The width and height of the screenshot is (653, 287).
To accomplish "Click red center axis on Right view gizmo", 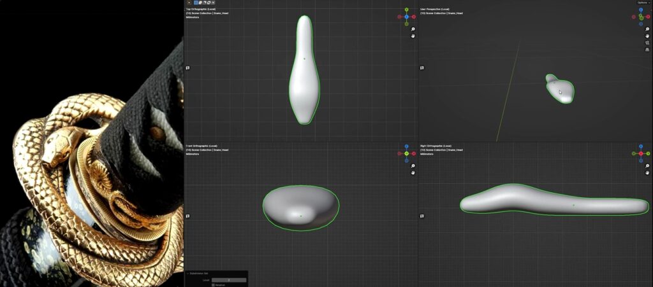I will click(x=641, y=153).
